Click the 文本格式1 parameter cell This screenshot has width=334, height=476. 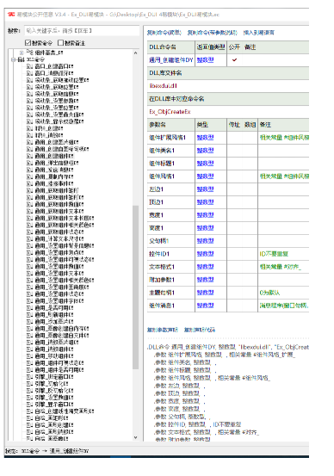171,267
